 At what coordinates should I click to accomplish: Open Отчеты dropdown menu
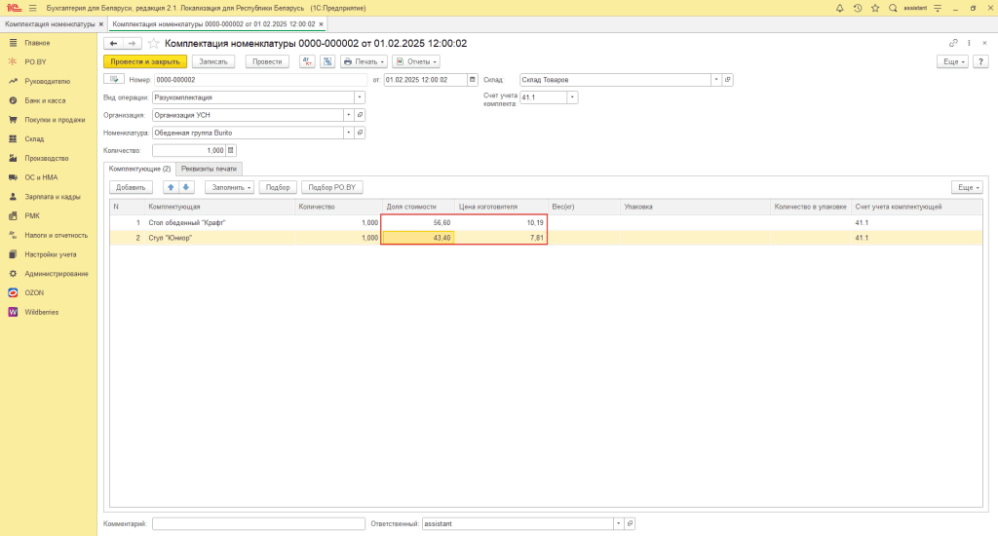417,61
